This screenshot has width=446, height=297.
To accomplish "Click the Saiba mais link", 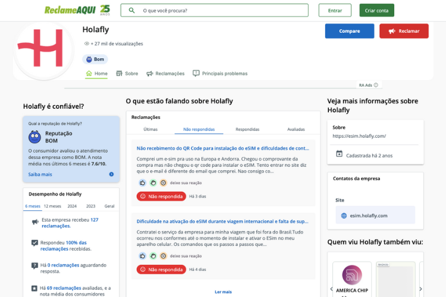I will click(x=40, y=175).
